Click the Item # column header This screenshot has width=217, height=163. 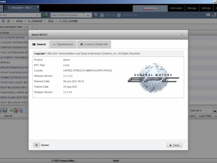[x=8, y=116]
